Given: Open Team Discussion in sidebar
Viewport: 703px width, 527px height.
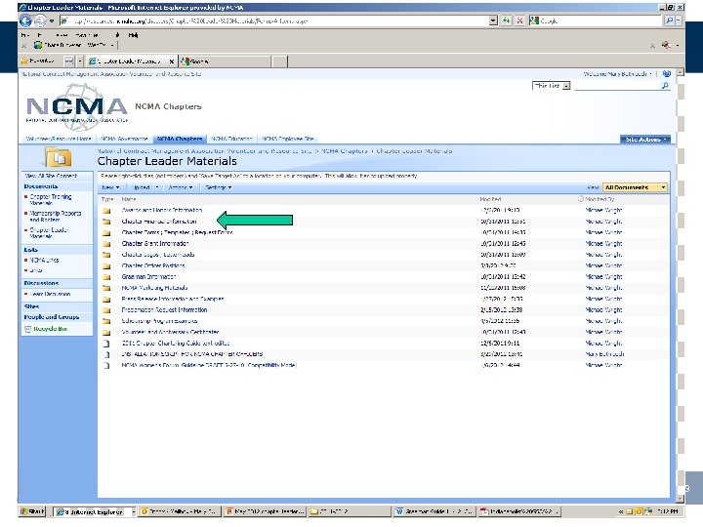Looking at the screenshot, I should pos(50,295).
